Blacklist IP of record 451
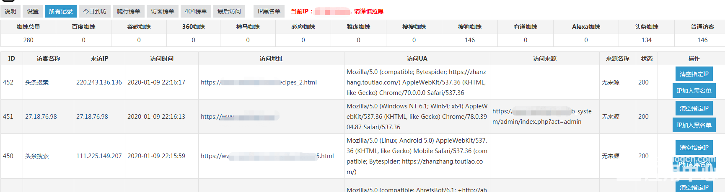The image size is (725, 192). (x=694, y=125)
